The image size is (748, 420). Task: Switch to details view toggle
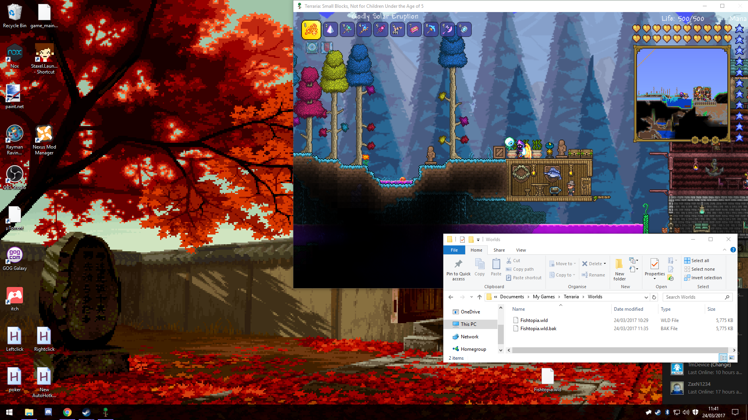click(x=723, y=358)
